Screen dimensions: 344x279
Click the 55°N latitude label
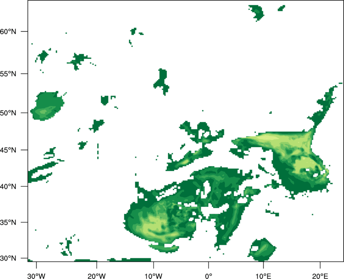click(8, 74)
